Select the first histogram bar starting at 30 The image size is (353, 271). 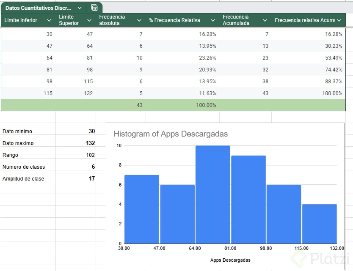(x=141, y=209)
